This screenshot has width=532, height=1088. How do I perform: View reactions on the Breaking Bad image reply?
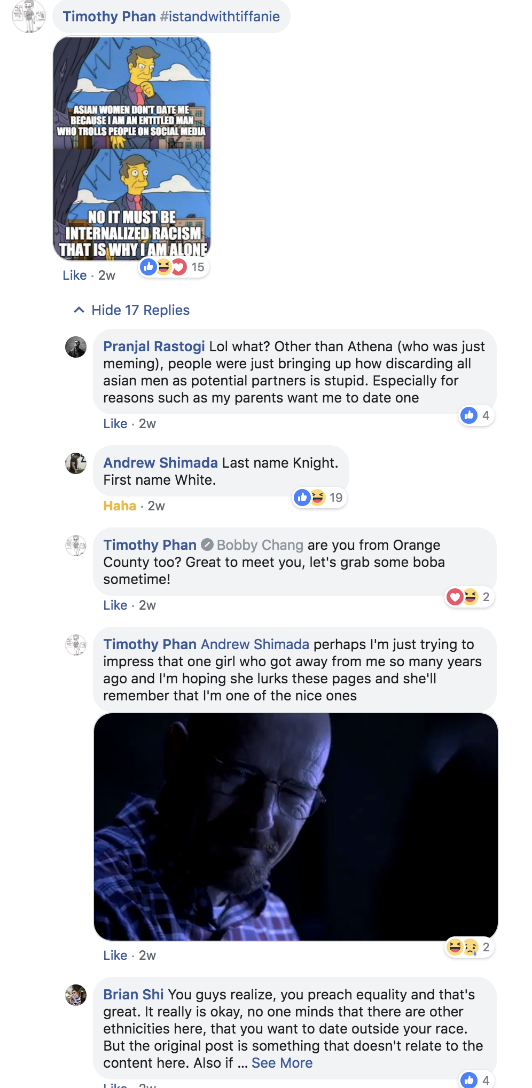(x=470, y=947)
